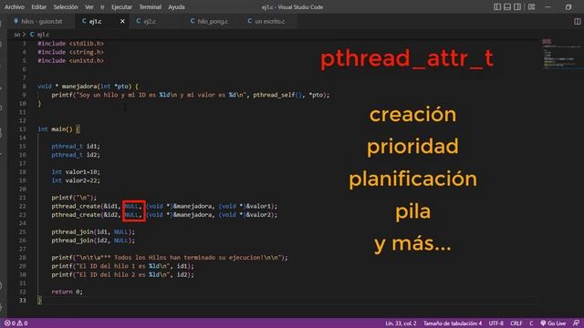Open the Terminal menu
The width and height of the screenshot is (584, 328).
coord(150,7)
